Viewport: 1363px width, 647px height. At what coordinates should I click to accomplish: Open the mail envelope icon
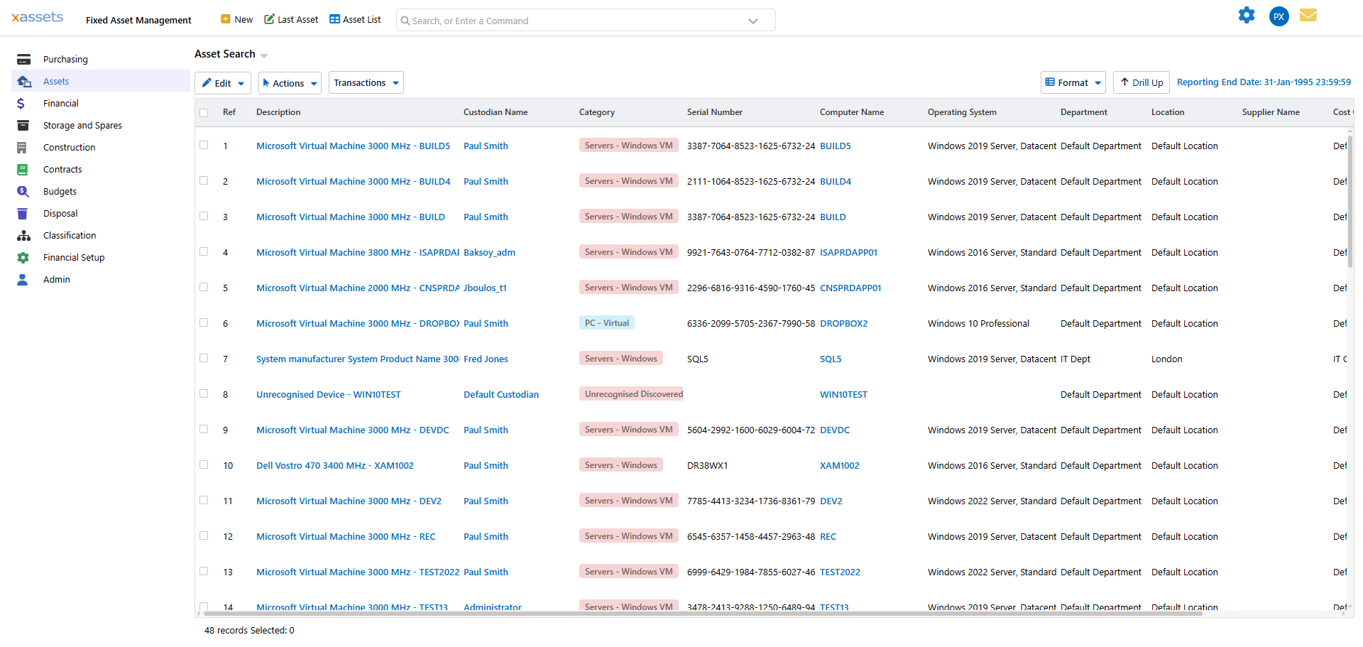pos(1308,15)
